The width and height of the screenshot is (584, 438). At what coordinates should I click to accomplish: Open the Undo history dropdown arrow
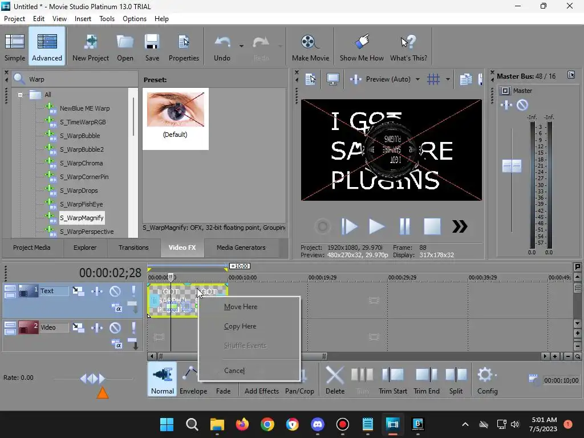tap(241, 46)
